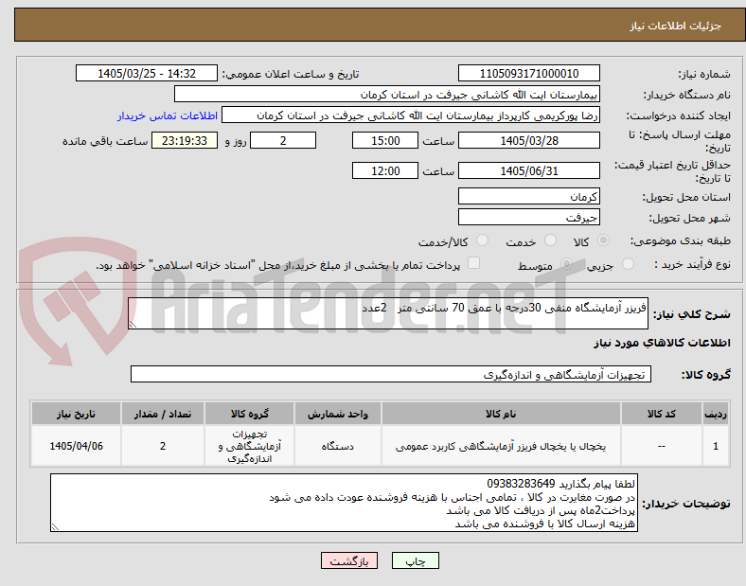746x586 pixels.
Task: Click the delivery province field کرمان
Action: [528, 197]
